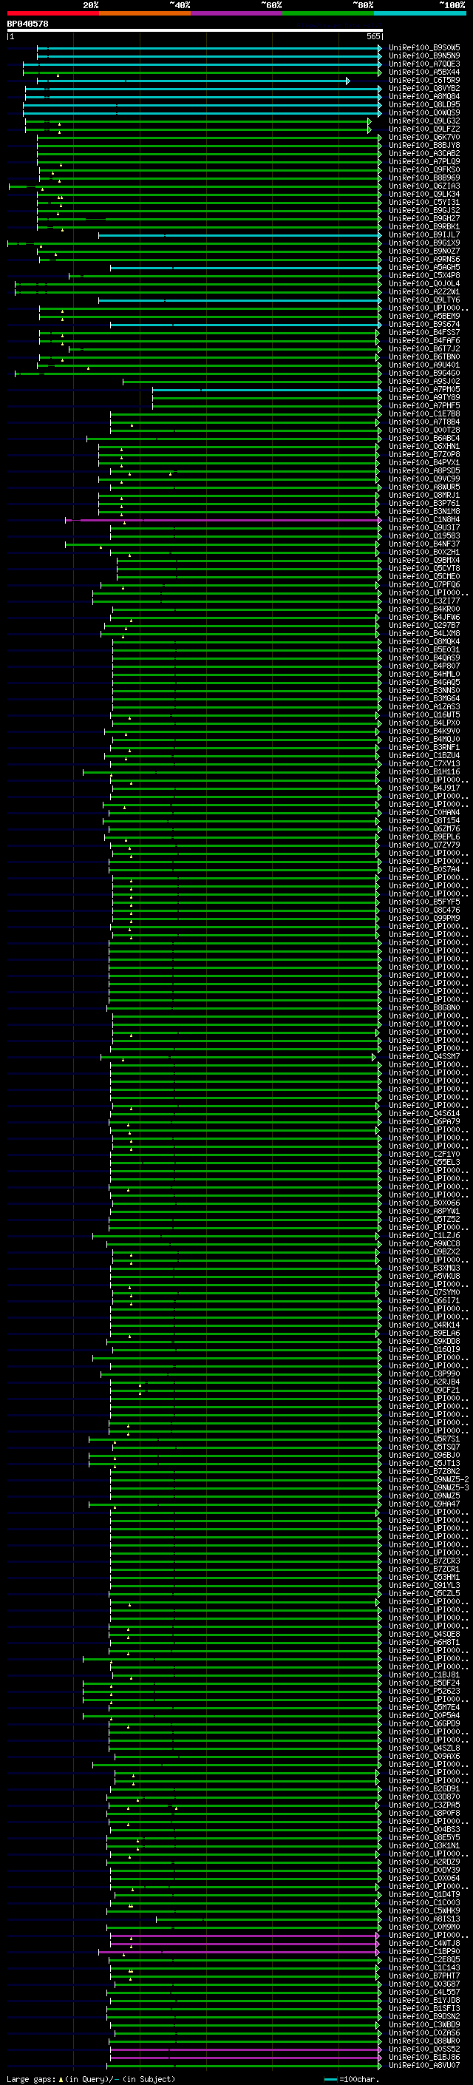
Task: Click the query name BP040578
Action: (x=27, y=24)
